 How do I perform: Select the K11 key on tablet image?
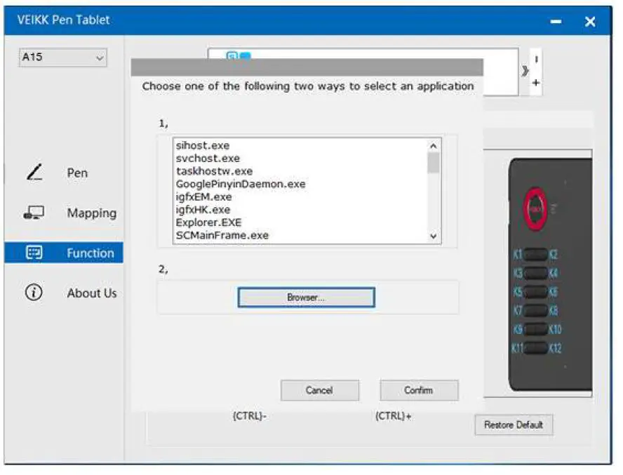pos(517,348)
